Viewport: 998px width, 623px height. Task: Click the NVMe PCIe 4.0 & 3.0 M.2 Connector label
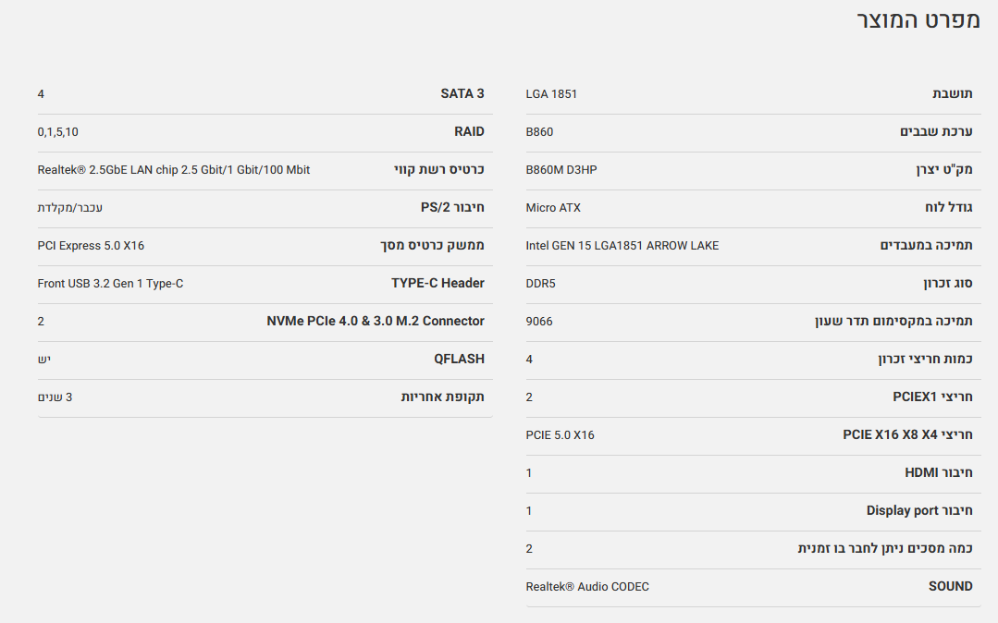[376, 321]
